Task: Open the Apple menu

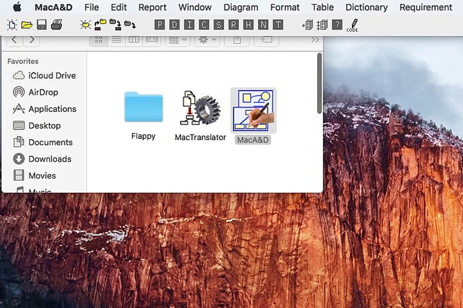Action: [x=17, y=7]
